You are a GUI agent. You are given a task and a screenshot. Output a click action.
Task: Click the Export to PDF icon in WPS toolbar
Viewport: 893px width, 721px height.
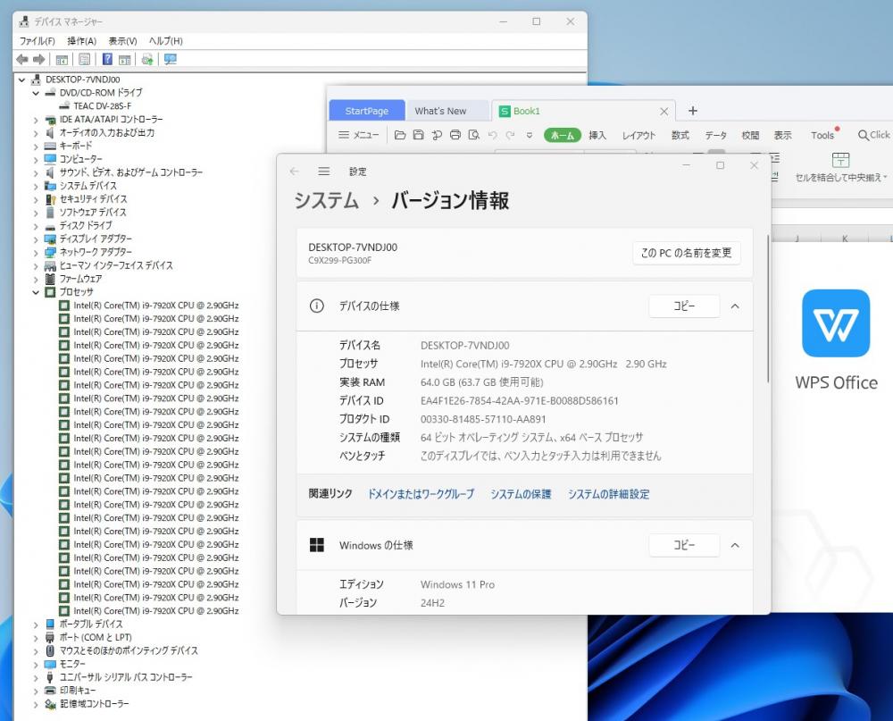(x=437, y=135)
